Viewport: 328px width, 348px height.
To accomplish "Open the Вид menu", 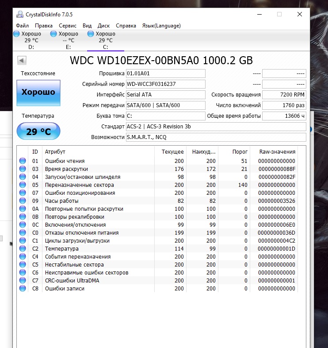I will click(x=87, y=26).
